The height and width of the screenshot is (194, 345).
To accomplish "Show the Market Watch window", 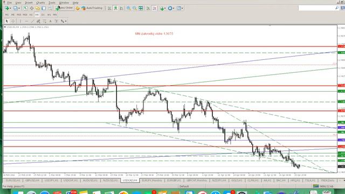I will (x=25, y=8).
